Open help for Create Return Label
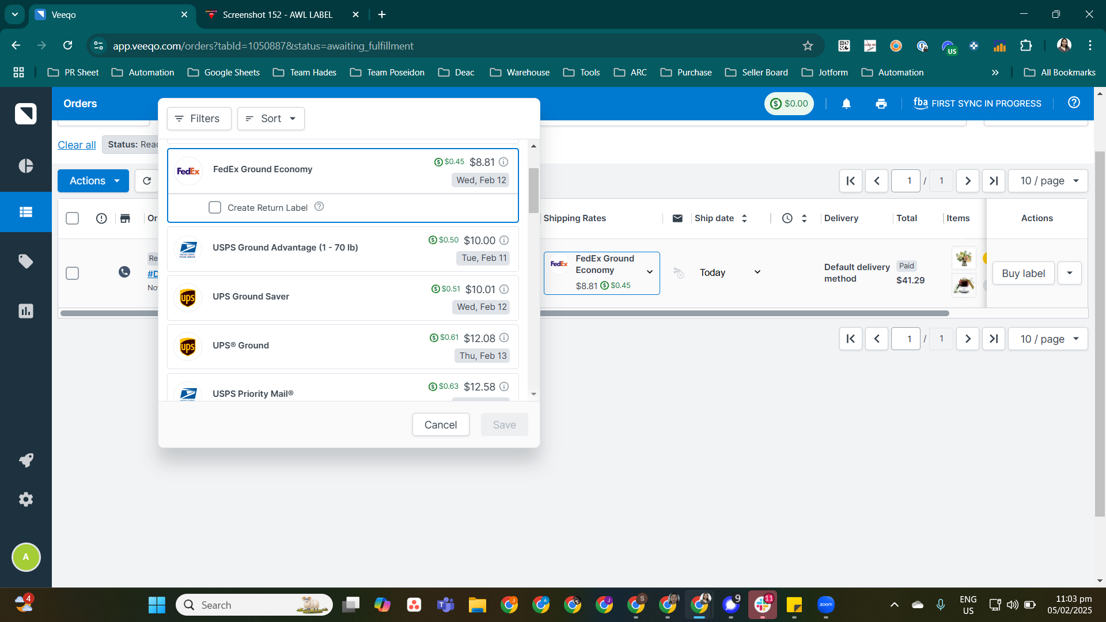 click(x=319, y=206)
